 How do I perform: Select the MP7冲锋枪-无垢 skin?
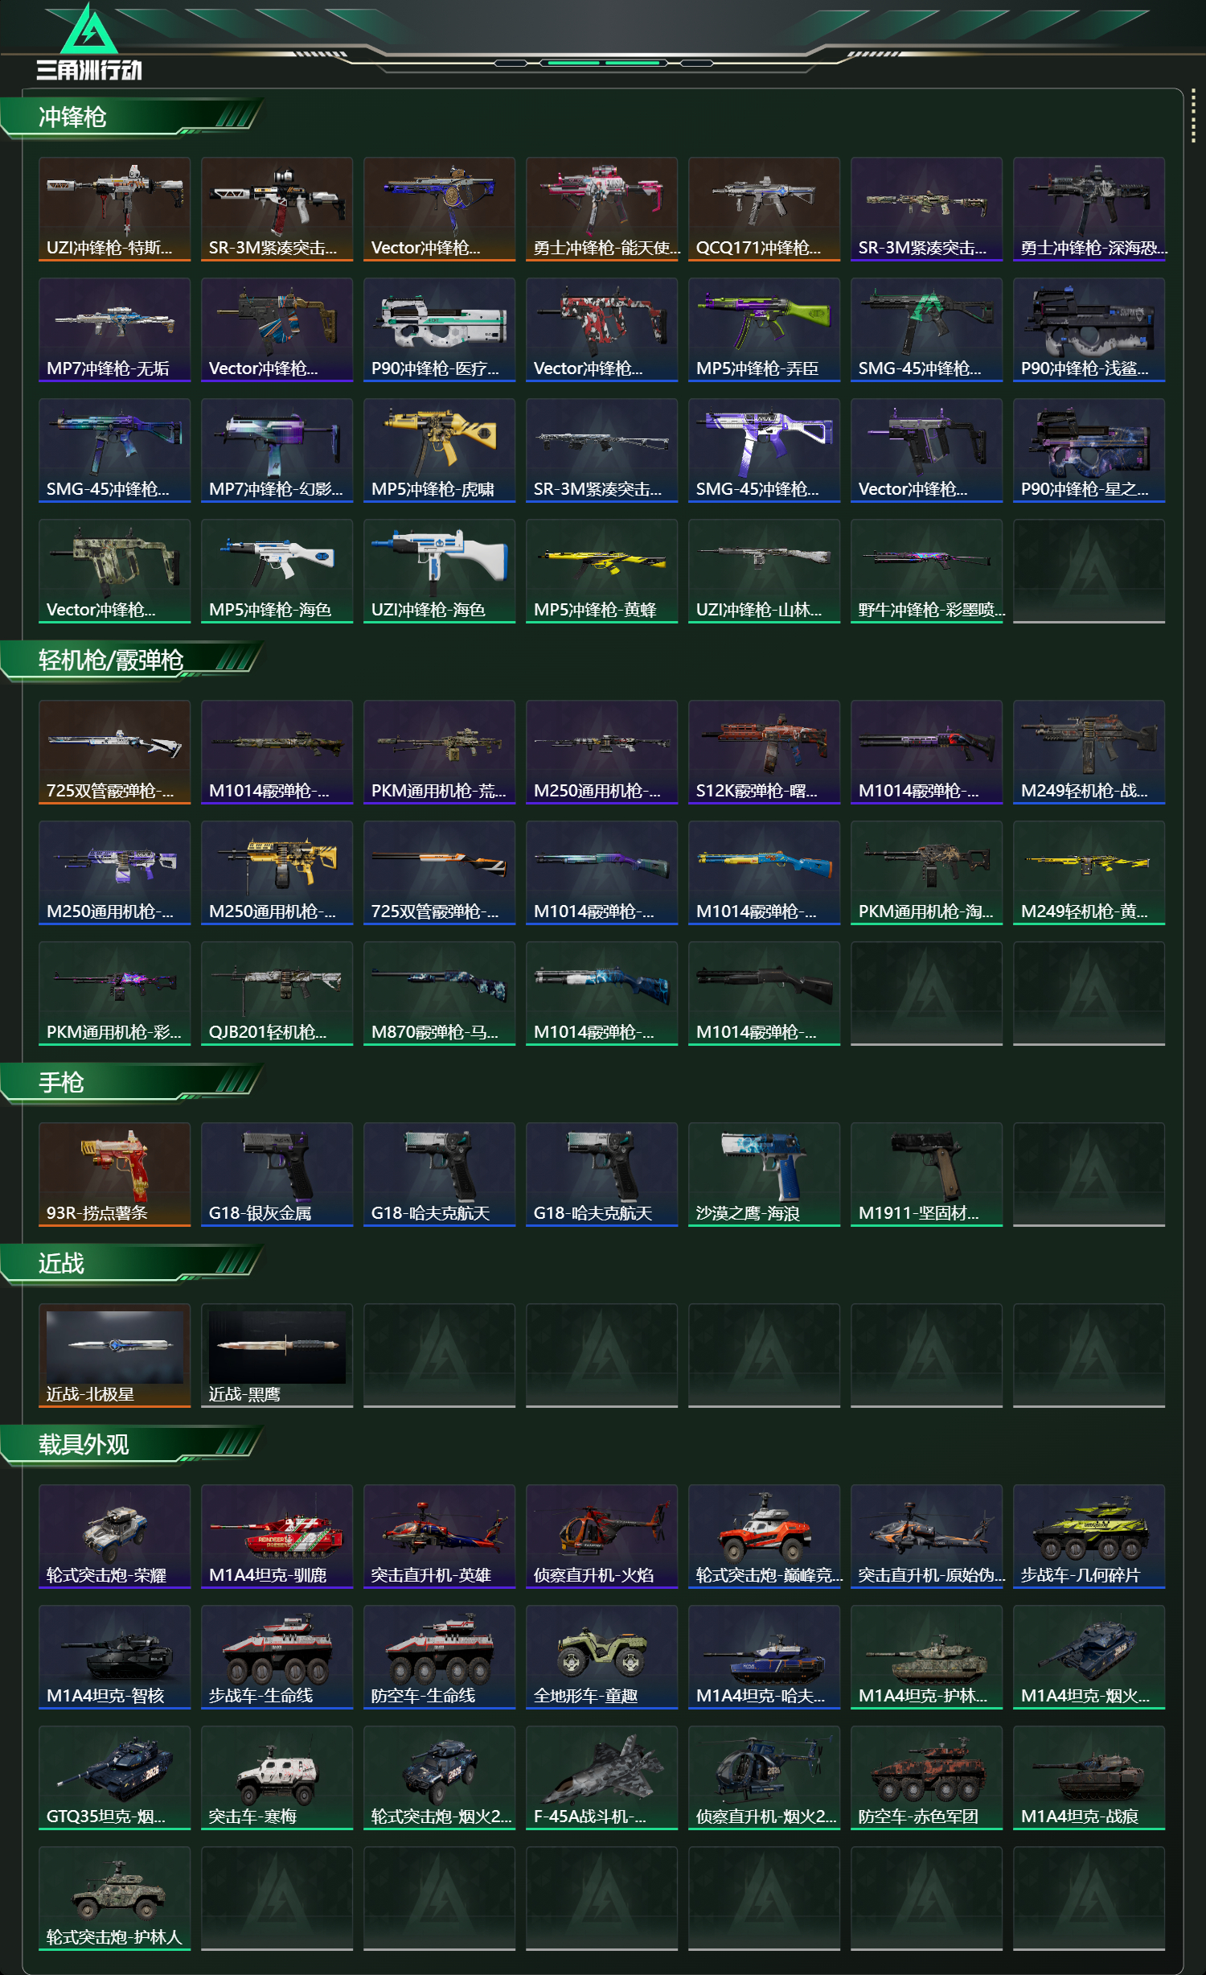coord(115,330)
